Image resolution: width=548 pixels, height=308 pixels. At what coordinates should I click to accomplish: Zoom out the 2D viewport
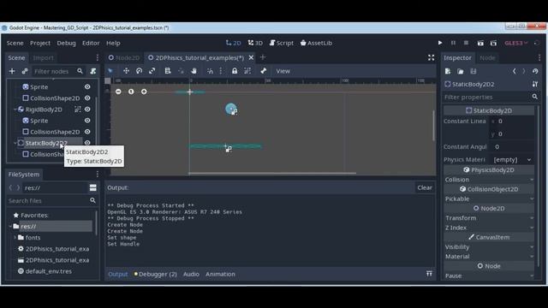(x=118, y=92)
